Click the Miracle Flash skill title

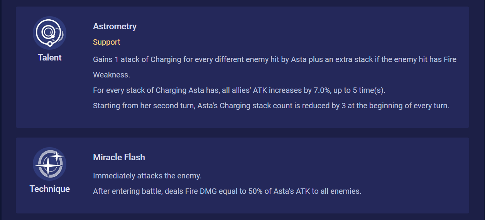[119, 157]
